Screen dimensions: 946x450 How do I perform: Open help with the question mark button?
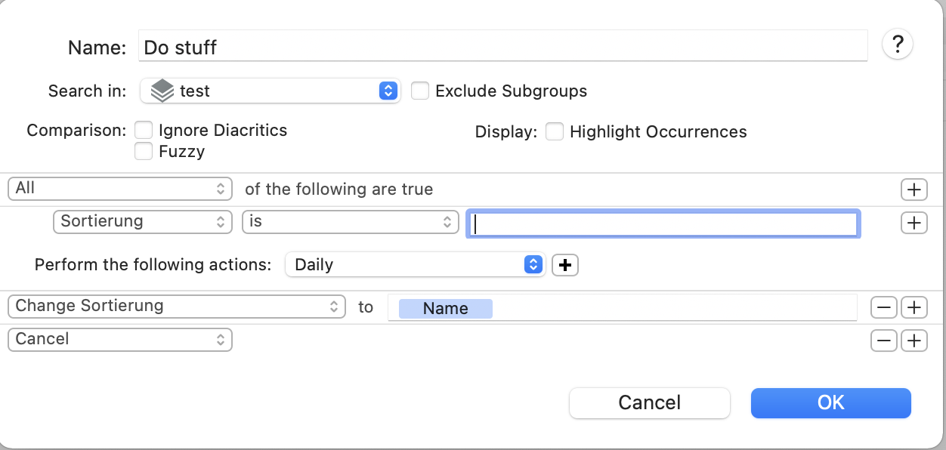pos(897,45)
